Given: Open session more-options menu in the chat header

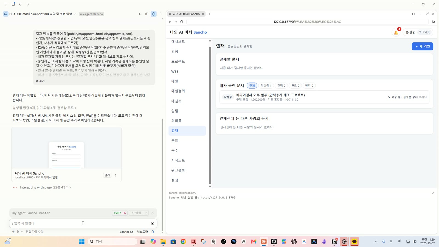Looking at the screenshot, I should click(161, 14).
